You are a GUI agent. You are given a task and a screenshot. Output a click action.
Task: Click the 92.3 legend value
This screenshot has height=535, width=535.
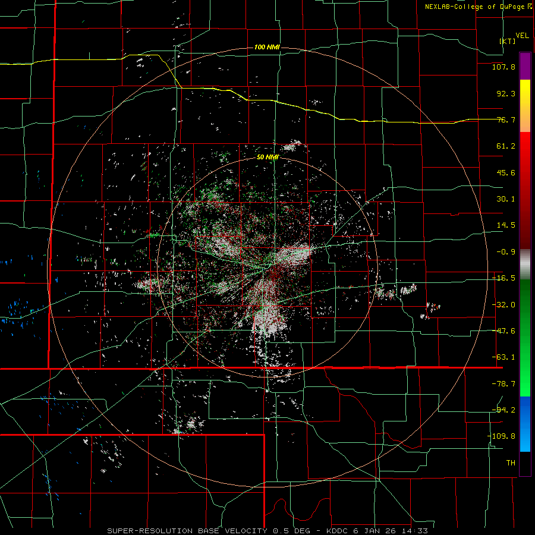[506, 93]
